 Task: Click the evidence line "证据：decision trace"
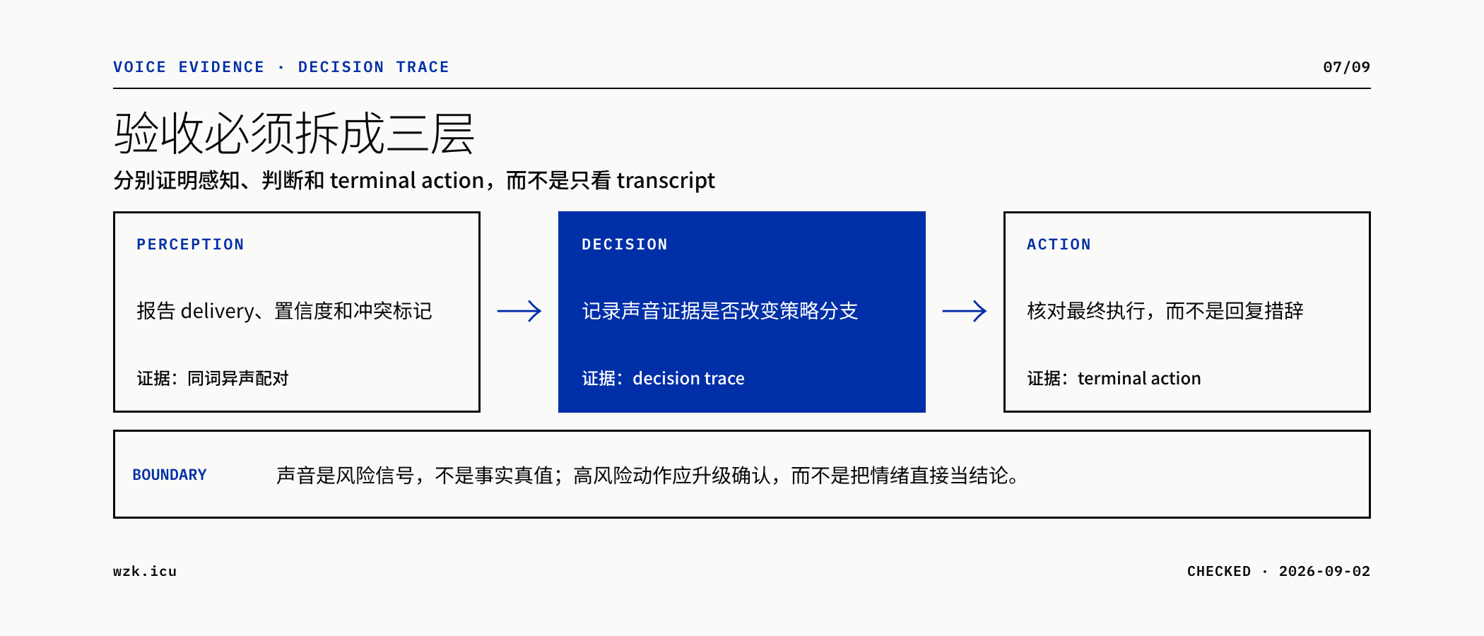coord(663,379)
